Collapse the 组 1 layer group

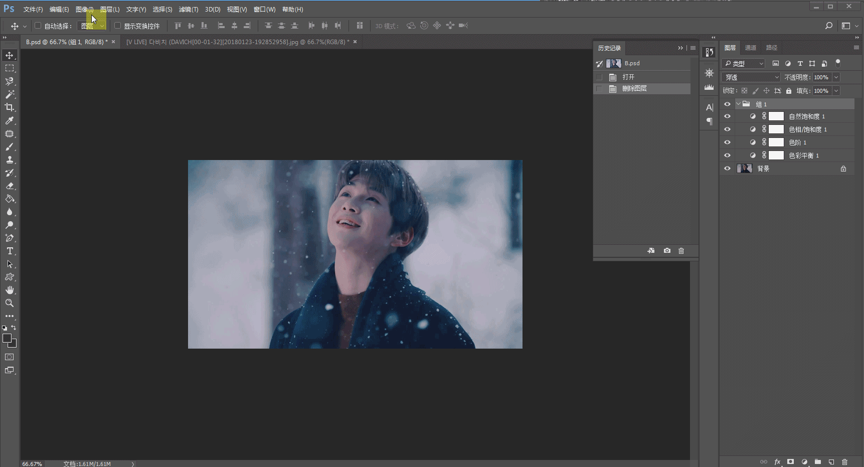pos(738,104)
